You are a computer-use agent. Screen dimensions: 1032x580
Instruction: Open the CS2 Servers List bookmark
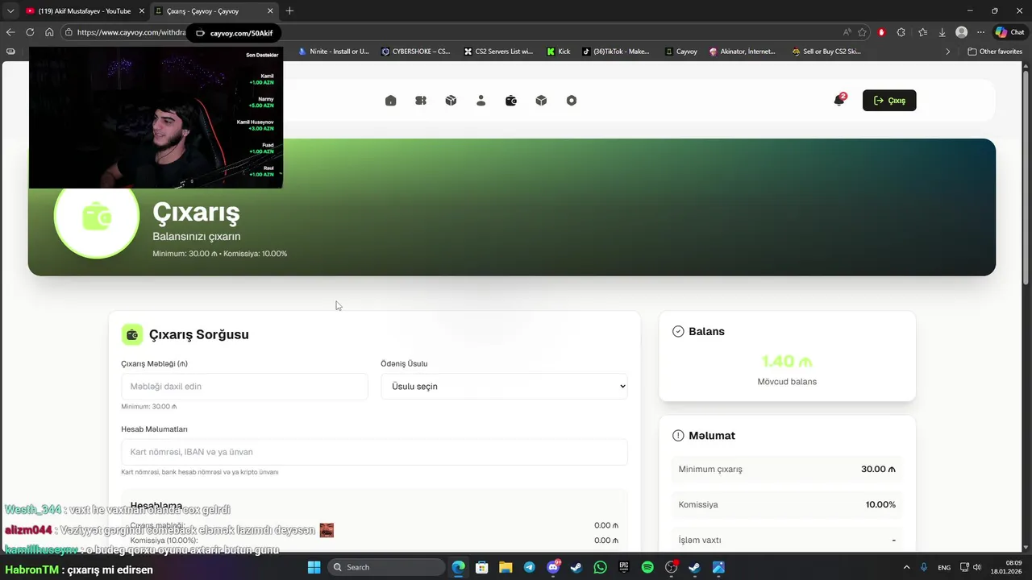(x=498, y=52)
